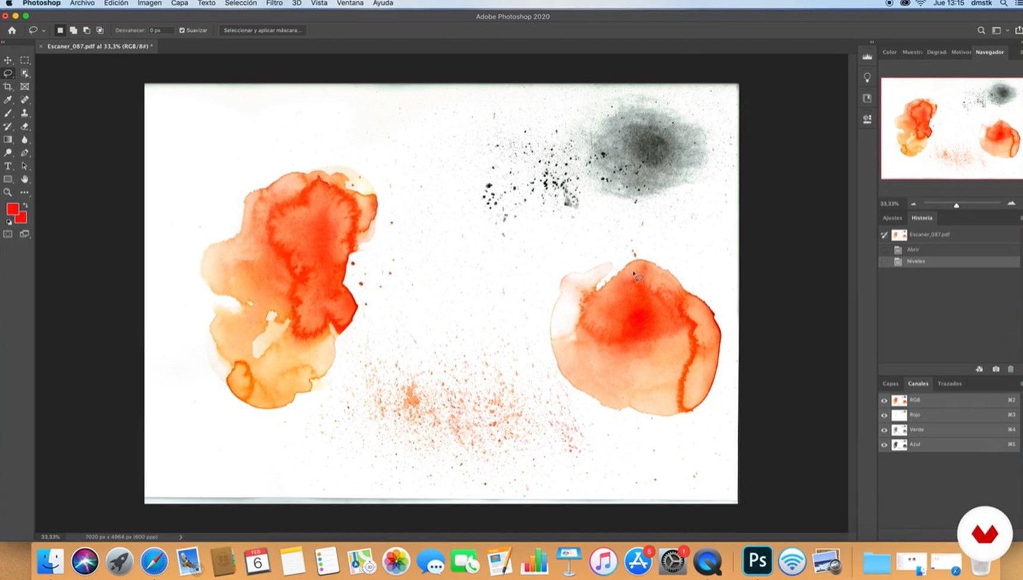Select the Type tool
This screenshot has width=1023, height=580.
tap(8, 166)
